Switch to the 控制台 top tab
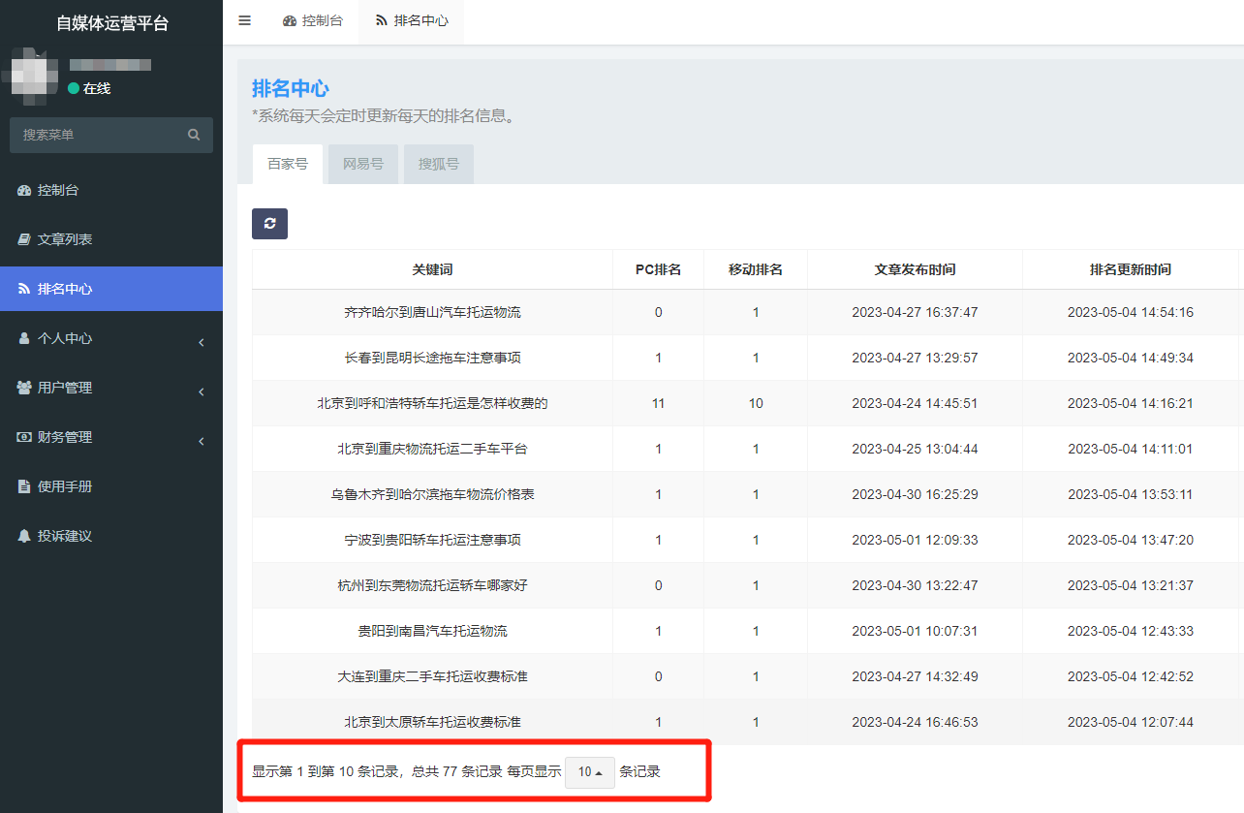1244x813 pixels. (x=313, y=20)
